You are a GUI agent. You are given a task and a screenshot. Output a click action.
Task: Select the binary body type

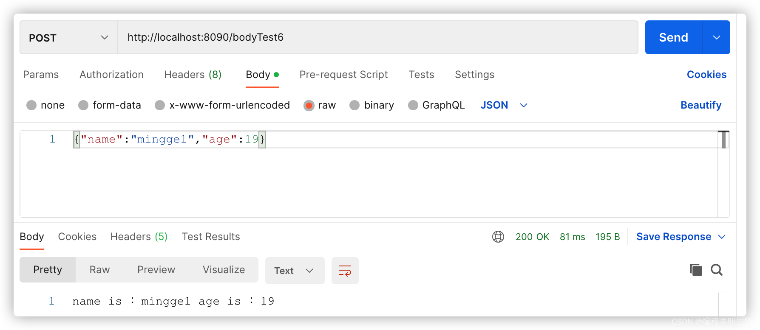click(354, 105)
